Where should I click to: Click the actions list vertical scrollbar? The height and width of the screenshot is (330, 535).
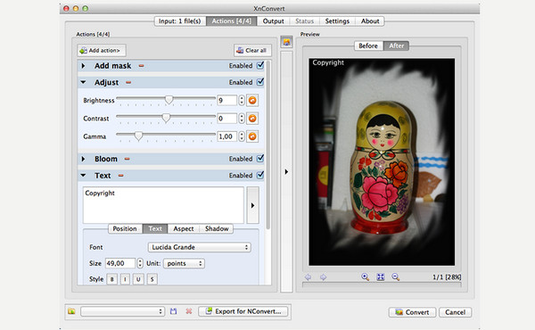coord(268,144)
